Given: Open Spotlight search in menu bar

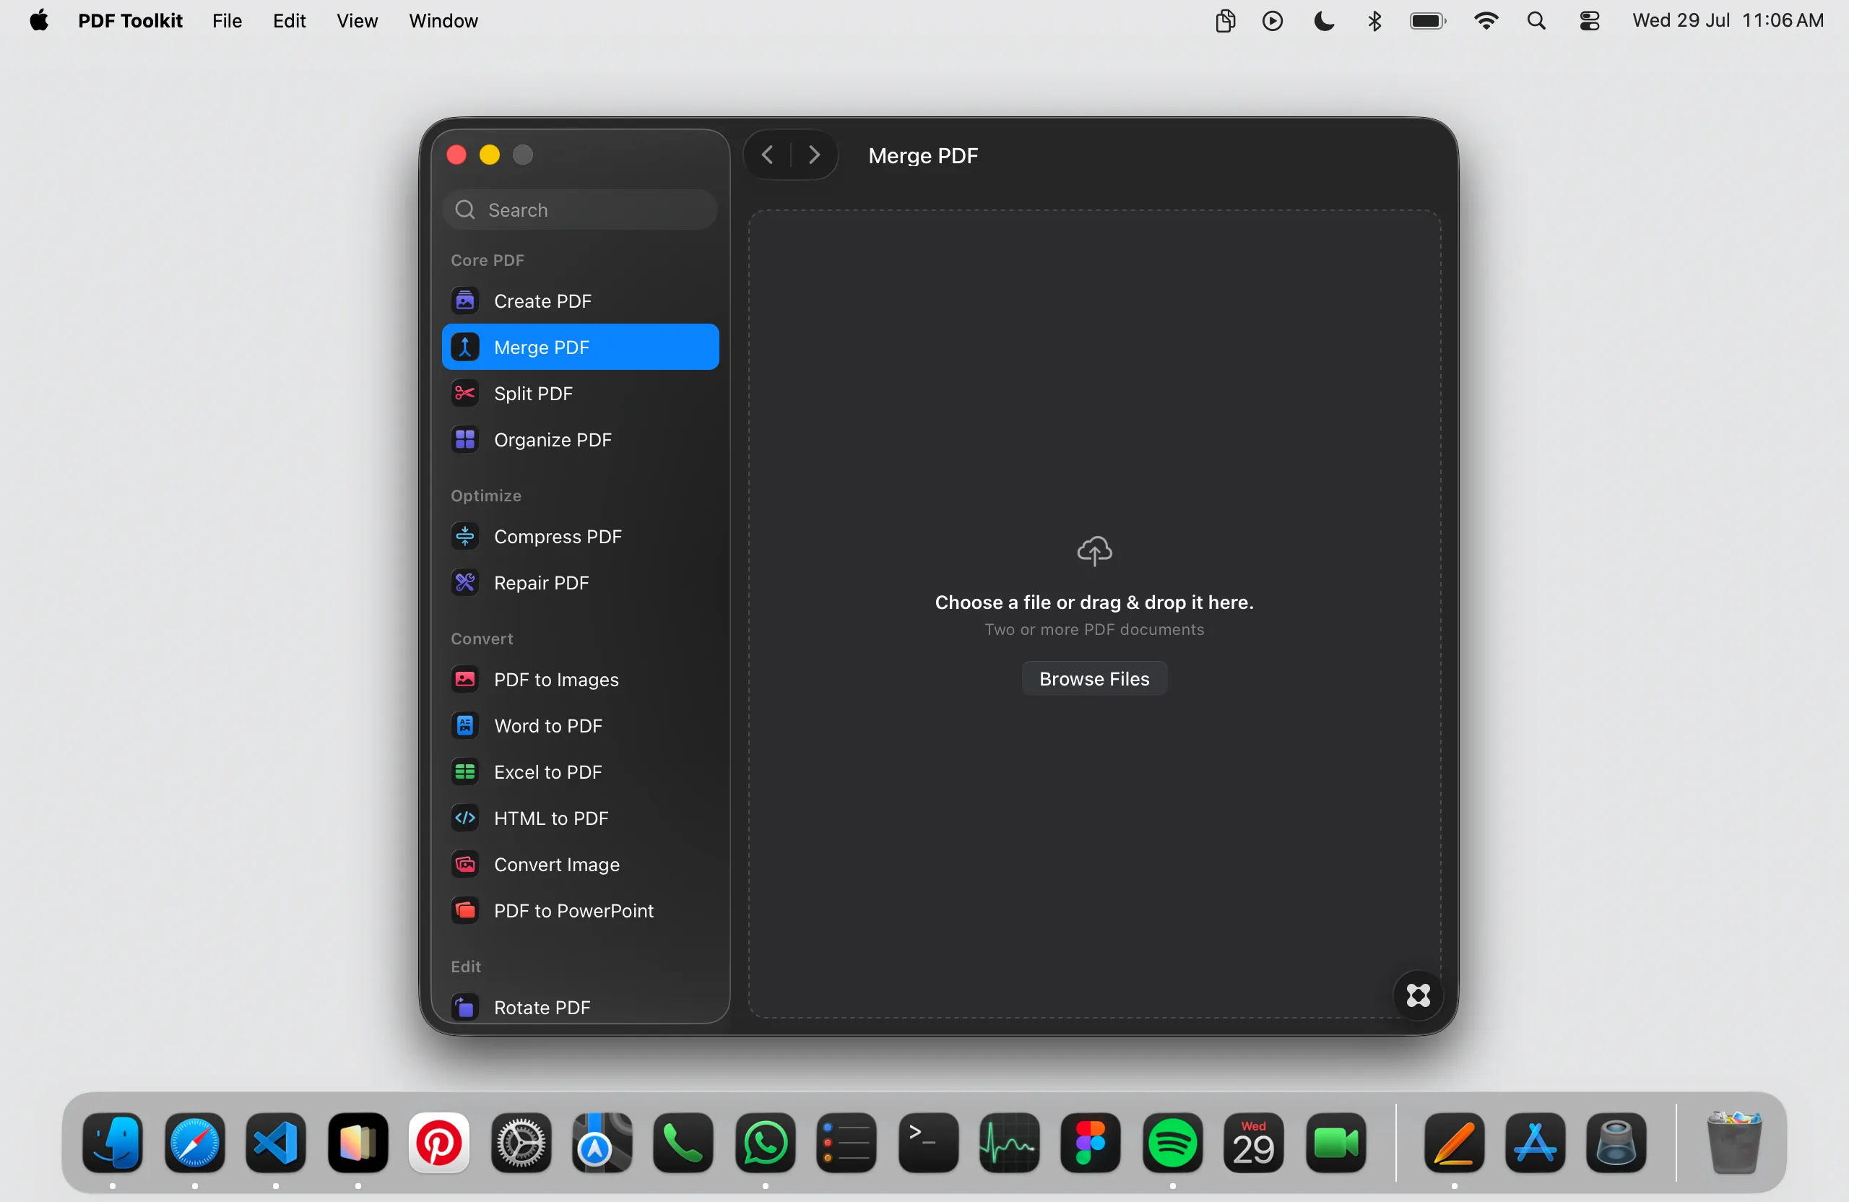Looking at the screenshot, I should pos(1536,21).
